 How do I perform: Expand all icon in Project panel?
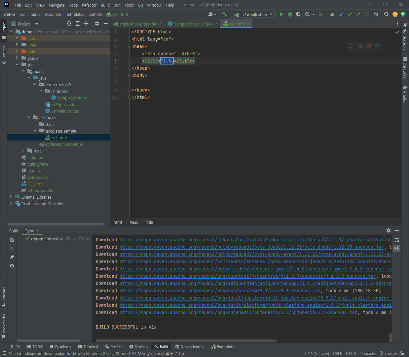pyautogui.click(x=78, y=23)
